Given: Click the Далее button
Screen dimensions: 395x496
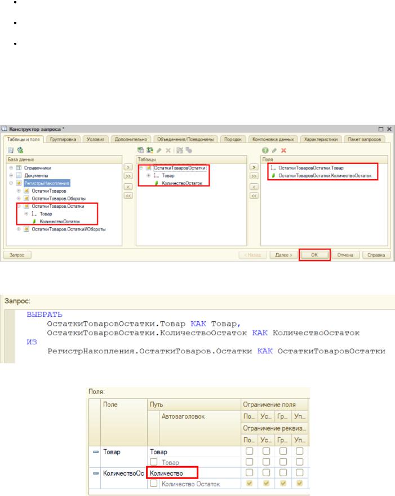Looking at the screenshot, I should pyautogui.click(x=283, y=255).
